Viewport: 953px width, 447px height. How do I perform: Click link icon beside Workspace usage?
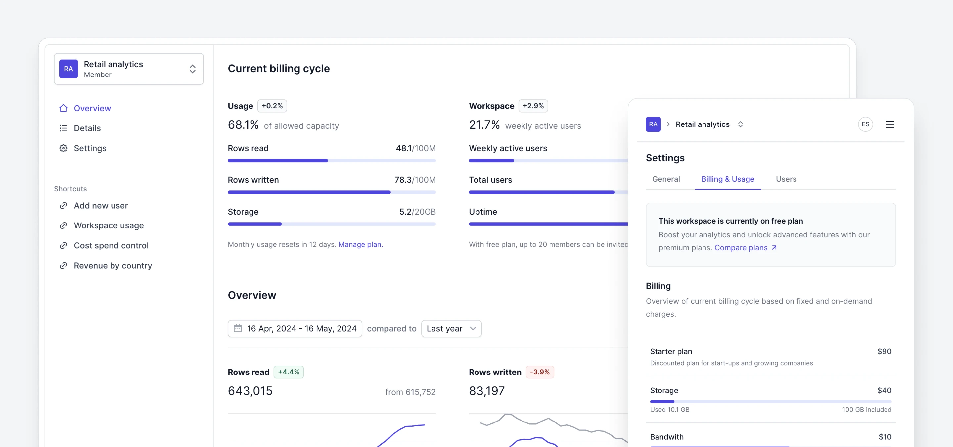pyautogui.click(x=63, y=225)
